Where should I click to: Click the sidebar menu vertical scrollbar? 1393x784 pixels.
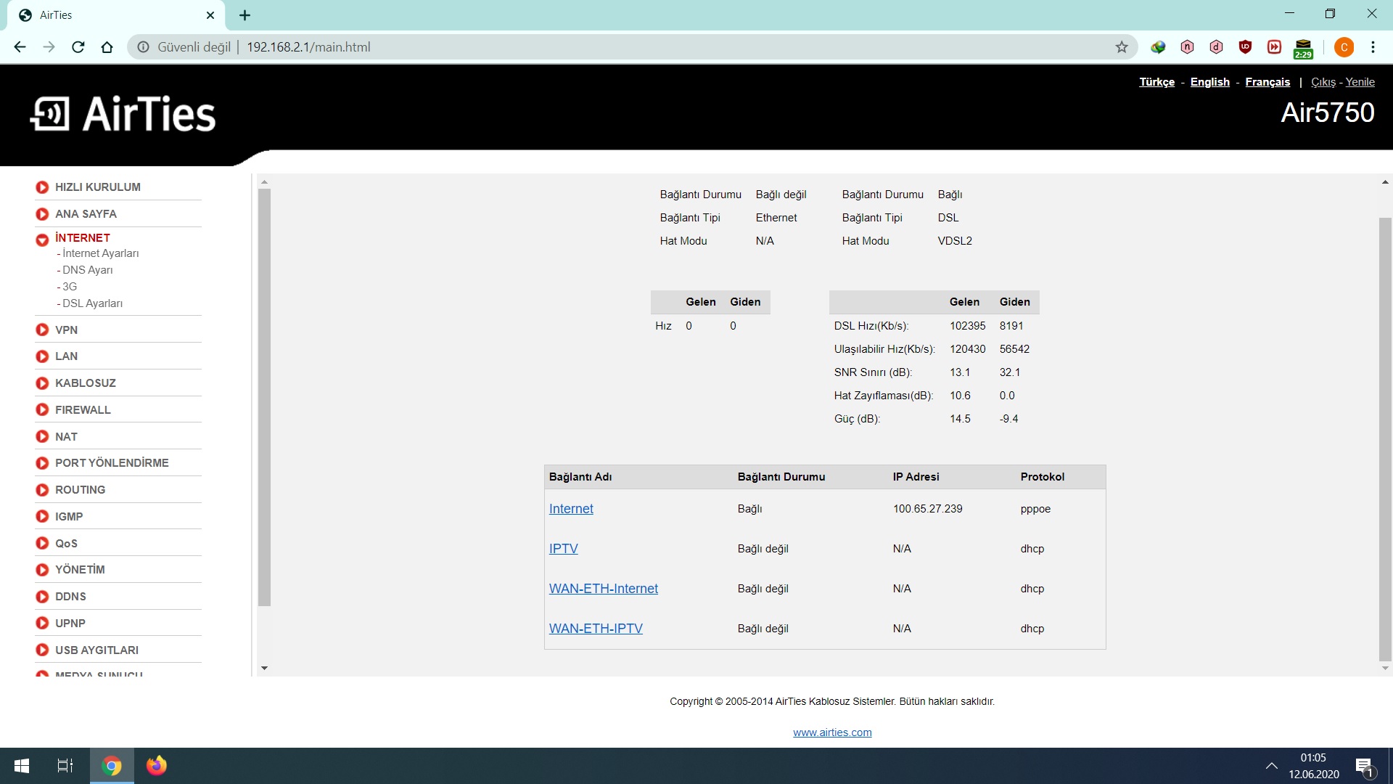click(264, 397)
